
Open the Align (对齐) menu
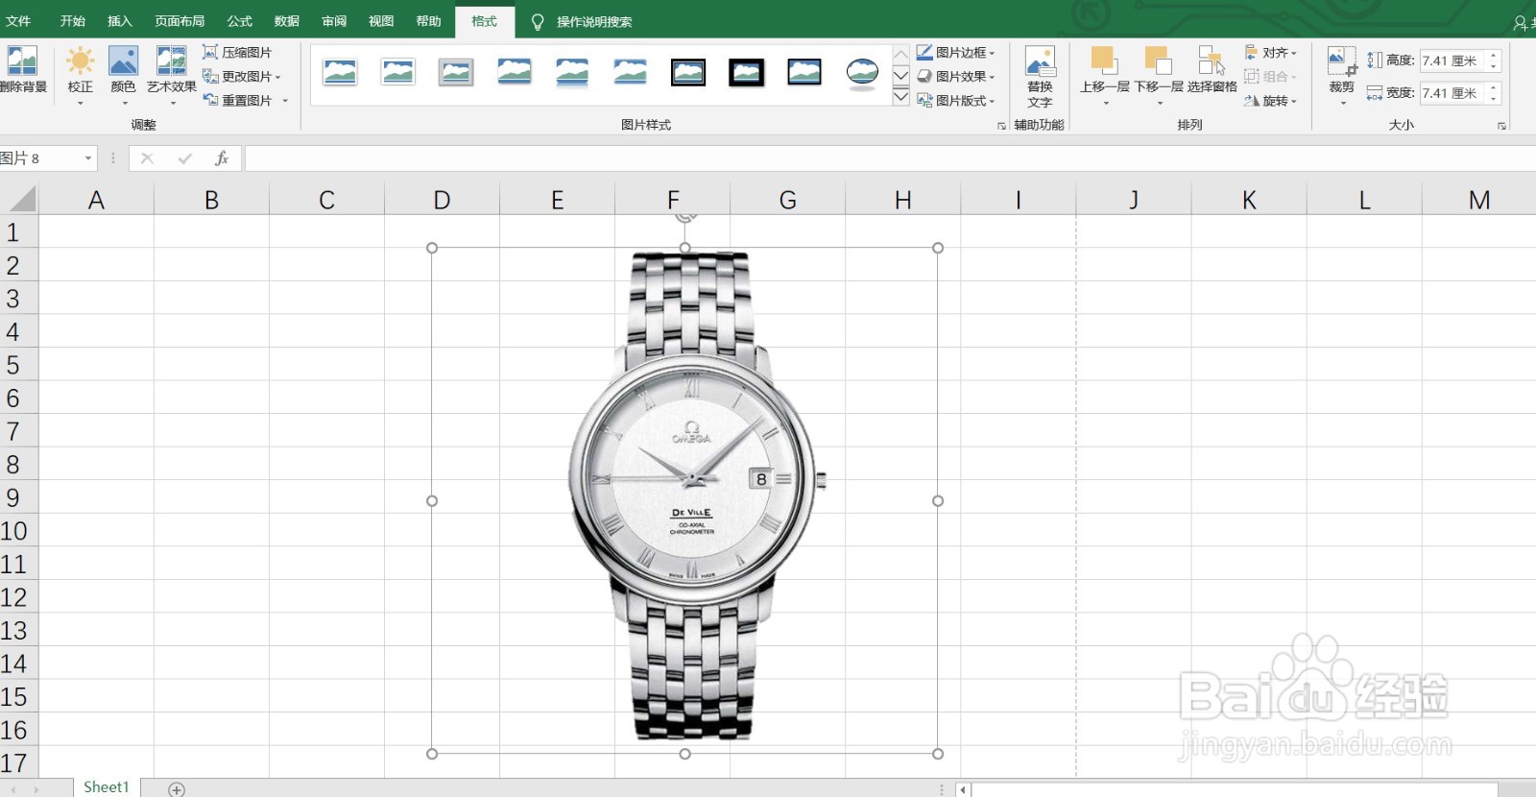pos(1270,52)
